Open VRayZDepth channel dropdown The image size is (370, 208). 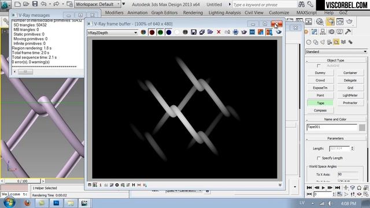click(112, 33)
